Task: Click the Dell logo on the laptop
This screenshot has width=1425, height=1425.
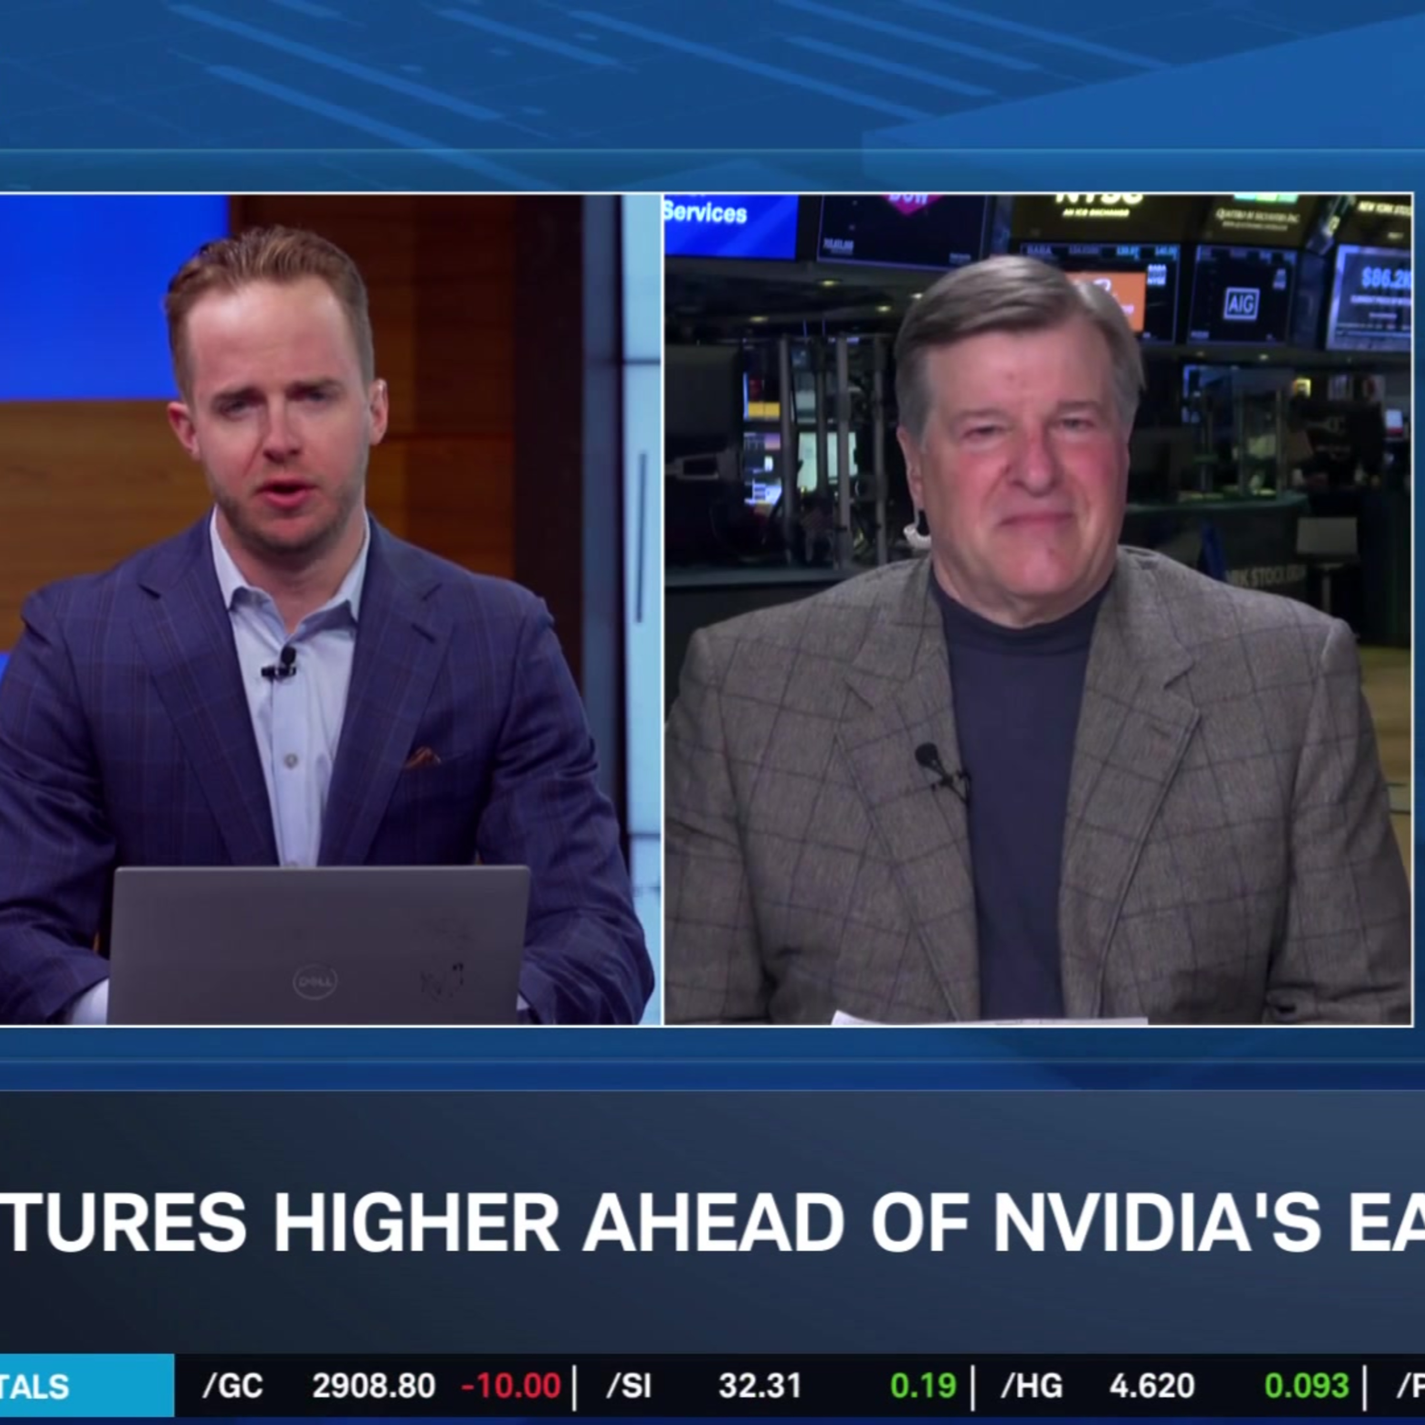Action: pyautogui.click(x=316, y=982)
